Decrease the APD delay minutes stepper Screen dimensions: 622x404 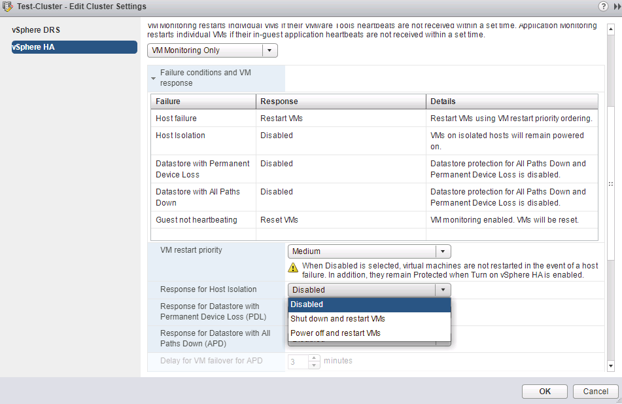(x=314, y=365)
